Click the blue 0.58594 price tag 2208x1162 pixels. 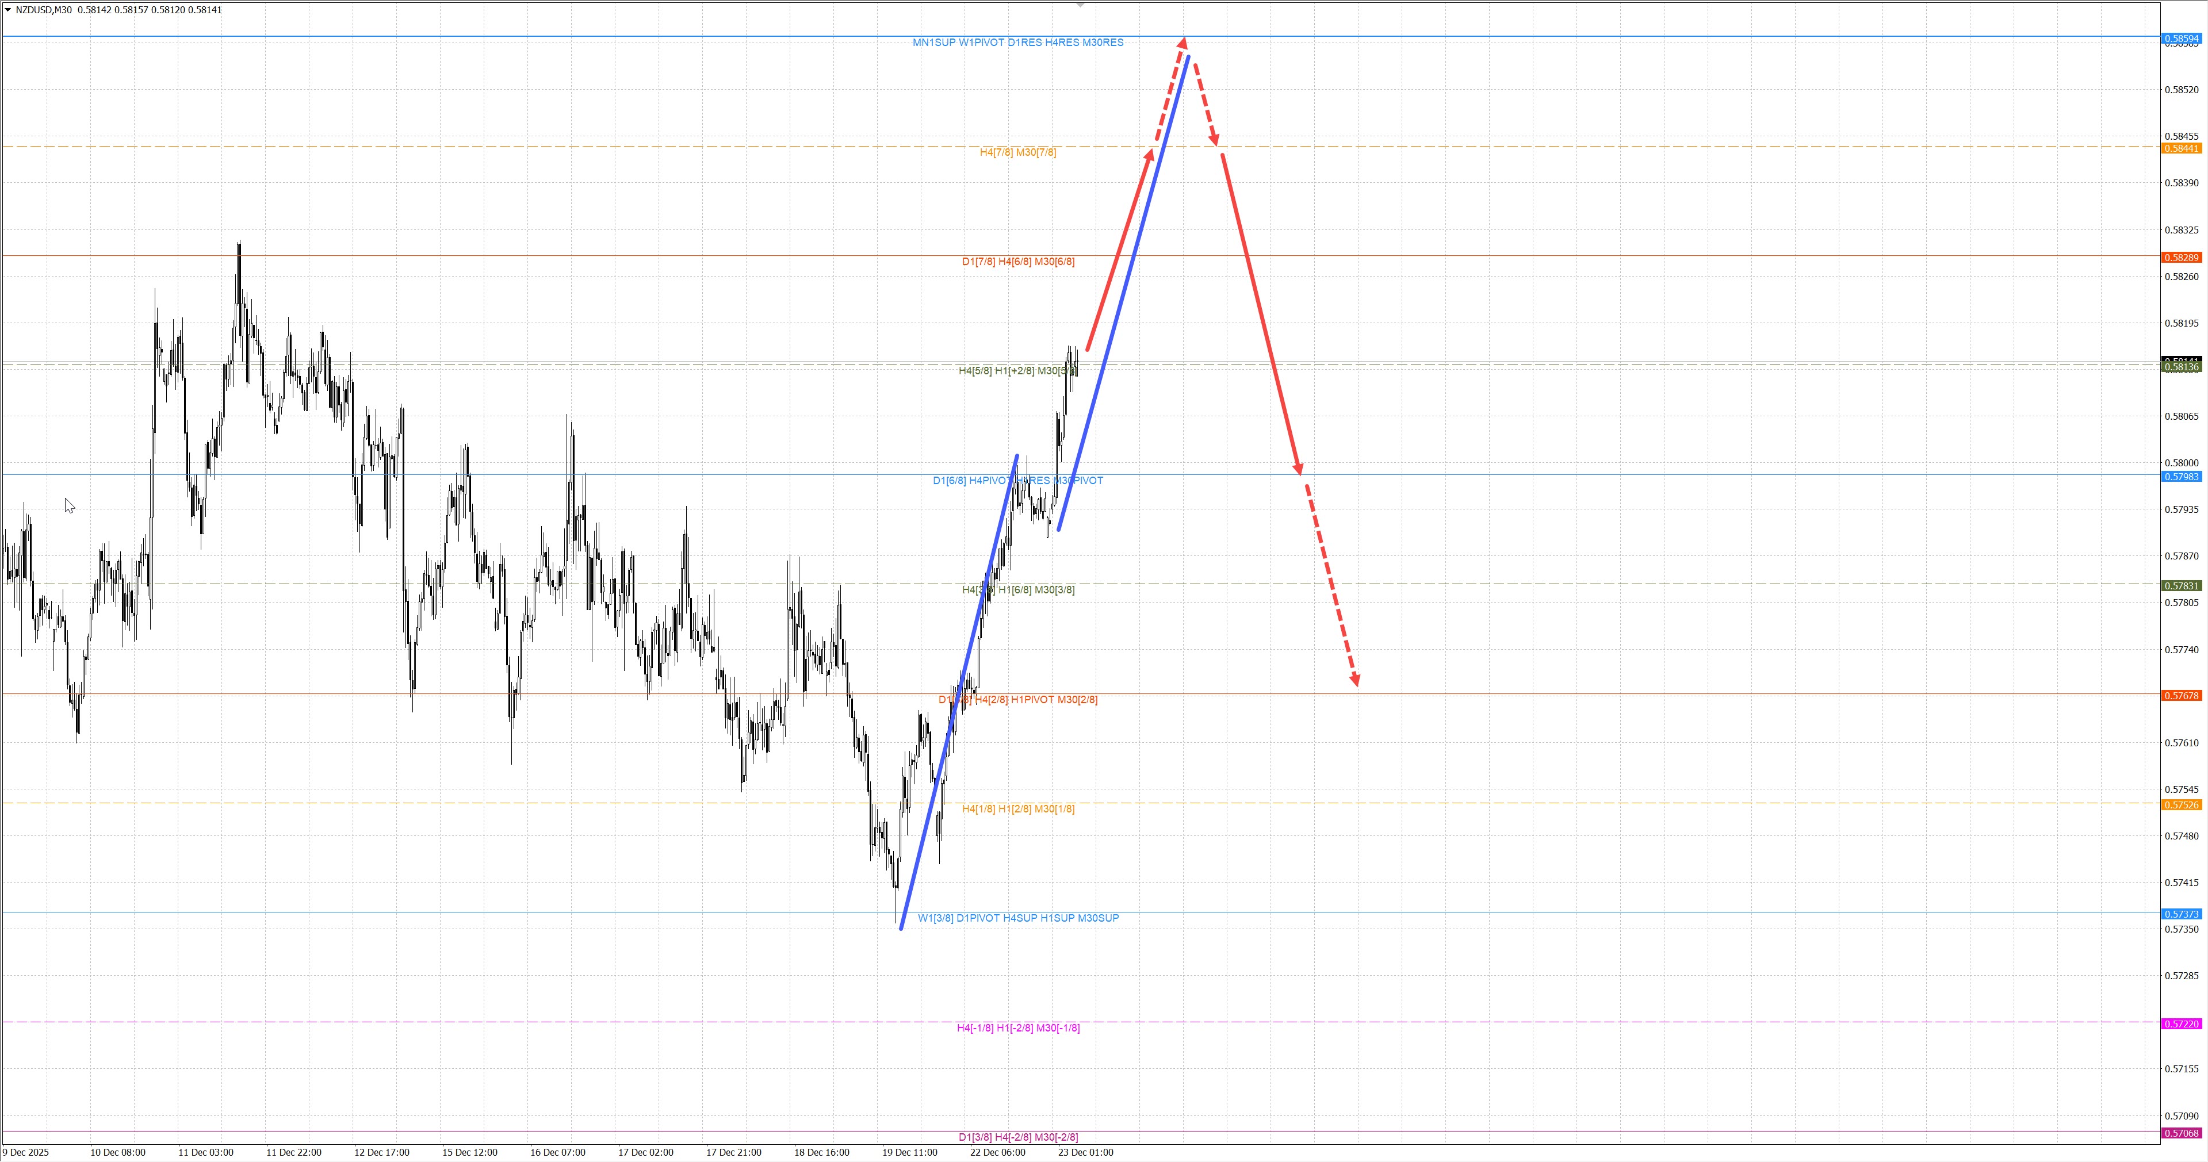(x=2182, y=39)
